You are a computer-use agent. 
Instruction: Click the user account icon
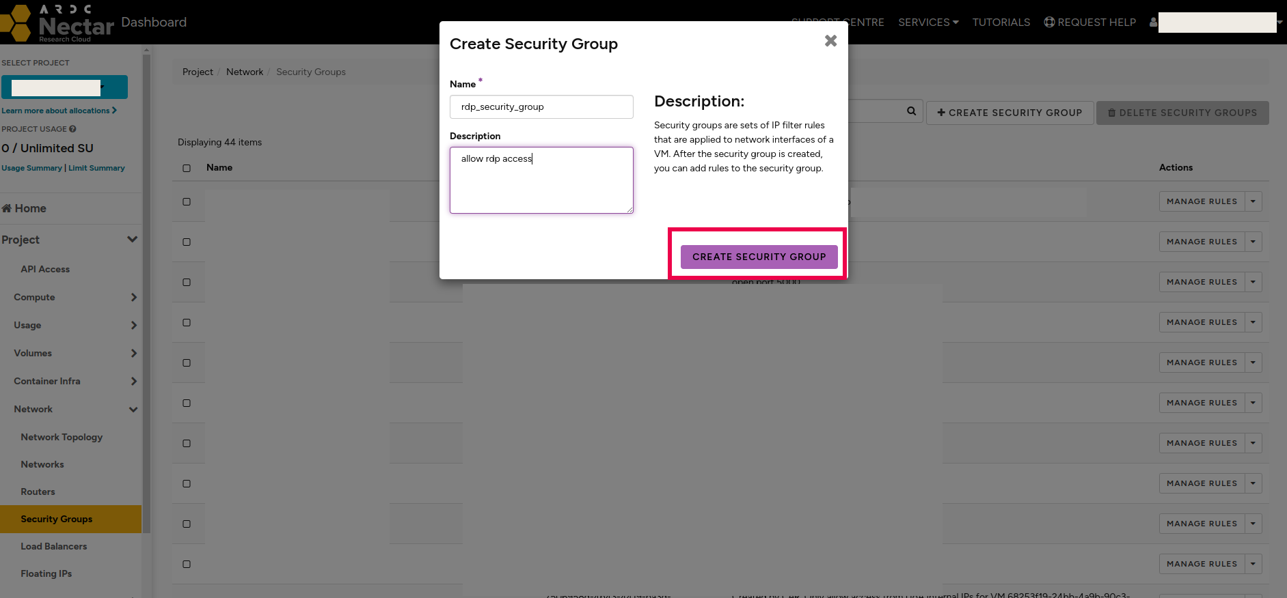(x=1154, y=22)
